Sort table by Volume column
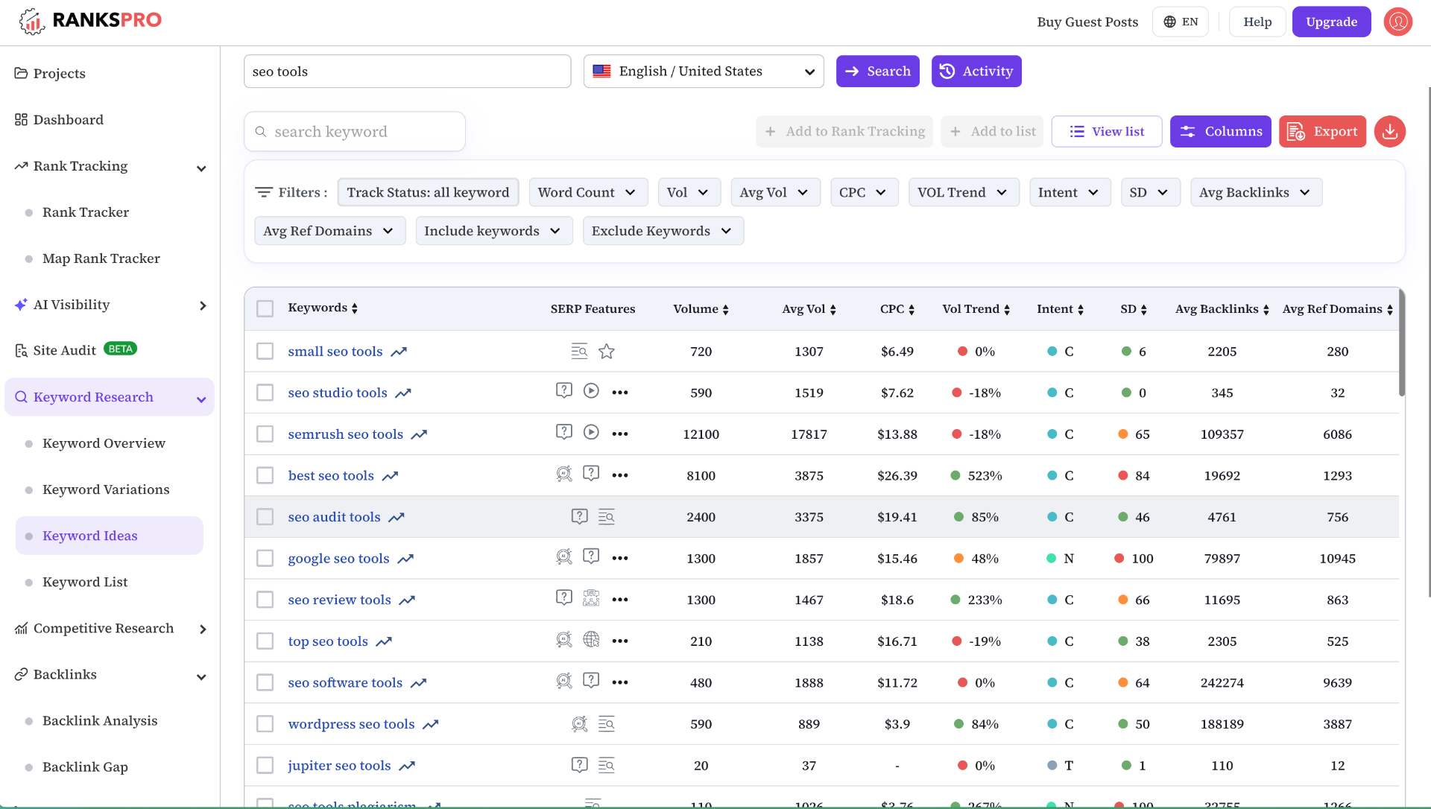Screen dimensions: 1431x809 (x=726, y=309)
